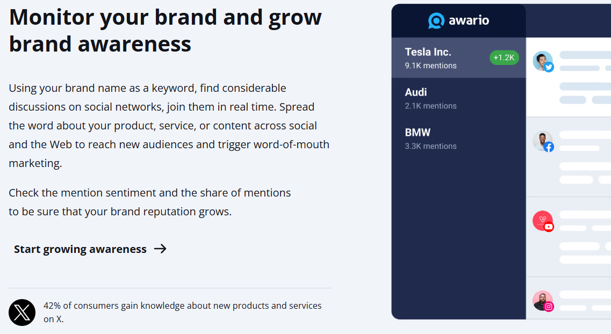Click the pink heart channel avatar
The height and width of the screenshot is (334, 611).
tap(542, 220)
